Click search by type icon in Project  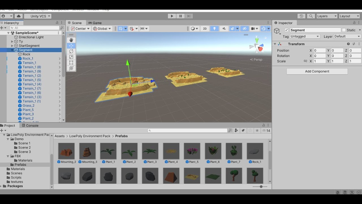pyautogui.click(x=236, y=131)
